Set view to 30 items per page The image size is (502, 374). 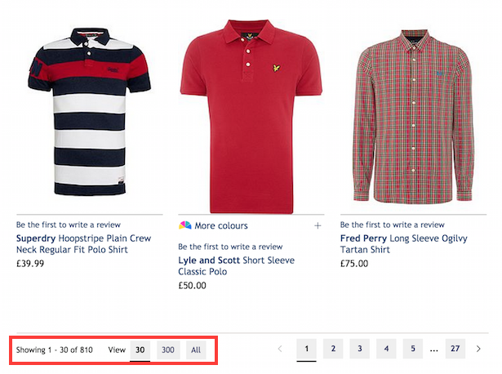tap(140, 350)
